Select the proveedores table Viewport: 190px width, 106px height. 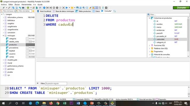(x=14, y=48)
